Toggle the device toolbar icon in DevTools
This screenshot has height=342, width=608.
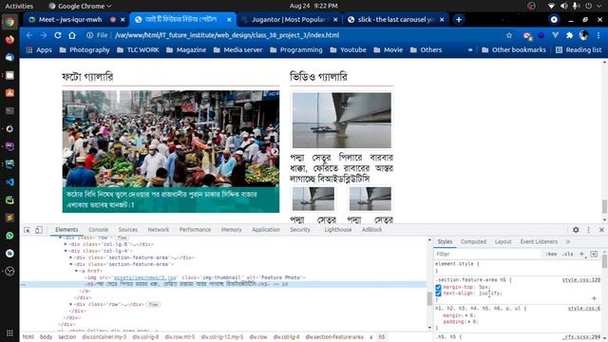[39, 230]
